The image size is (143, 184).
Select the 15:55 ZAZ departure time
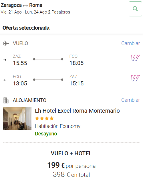click(20, 63)
